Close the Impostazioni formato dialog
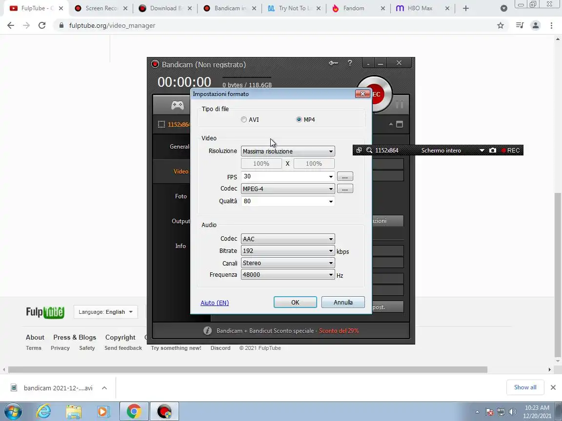Screen dimensions: 562x421 point(362,94)
